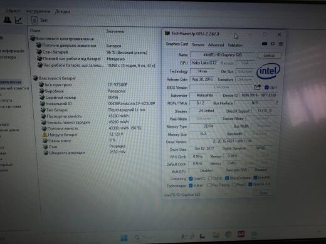
Task: Open the browser icon on taskbar
Action: click(228, 235)
